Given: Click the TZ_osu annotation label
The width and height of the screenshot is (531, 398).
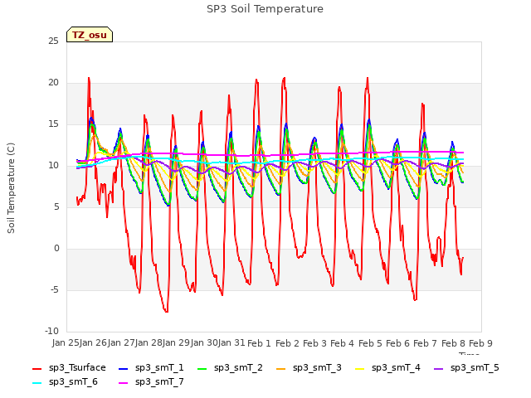Looking at the screenshot, I should click(x=90, y=35).
